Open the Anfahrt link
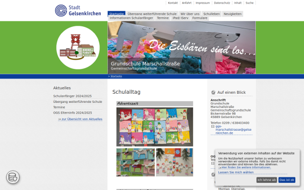 (x=186, y=3)
